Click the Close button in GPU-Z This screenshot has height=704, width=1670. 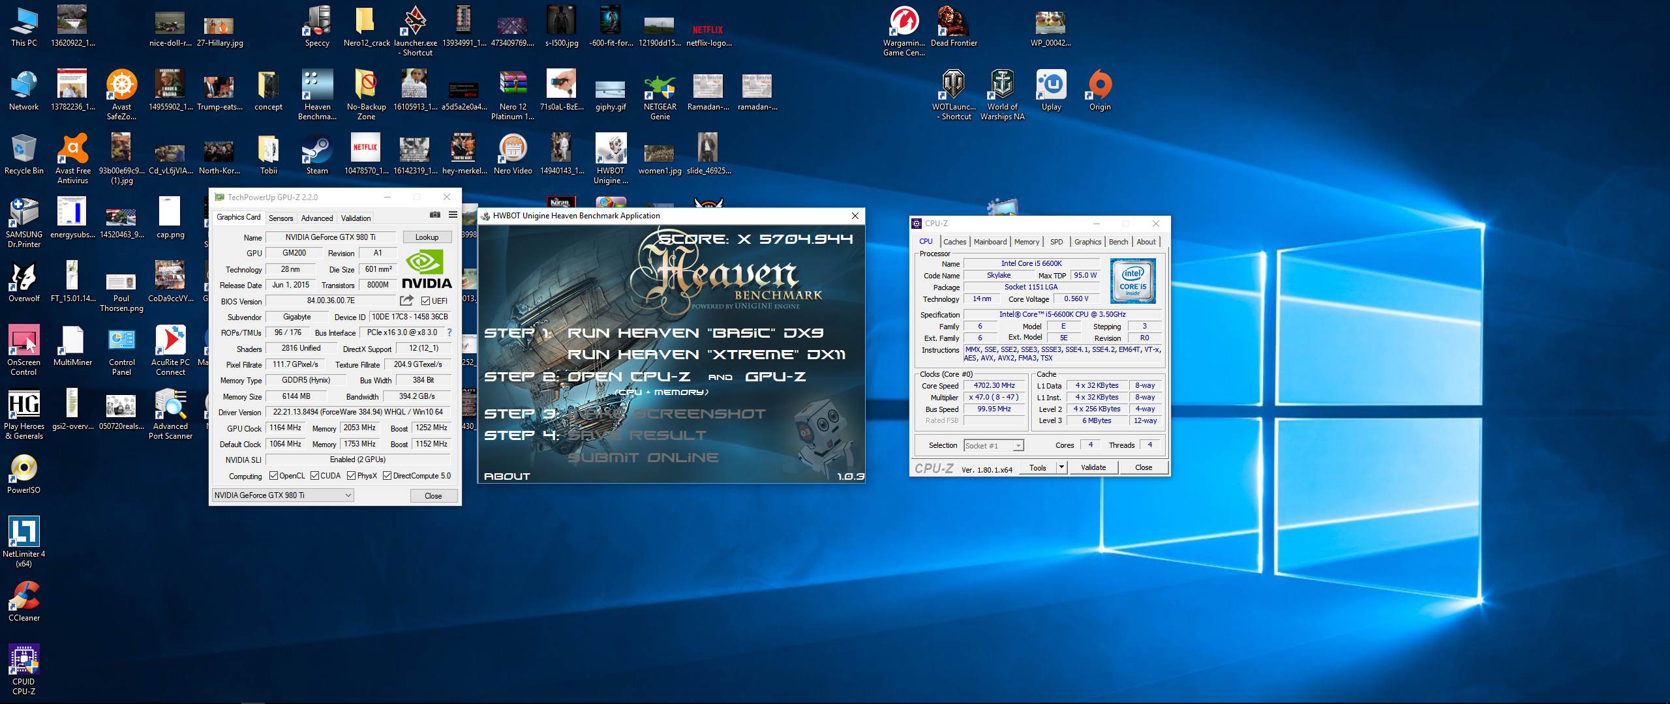click(433, 496)
